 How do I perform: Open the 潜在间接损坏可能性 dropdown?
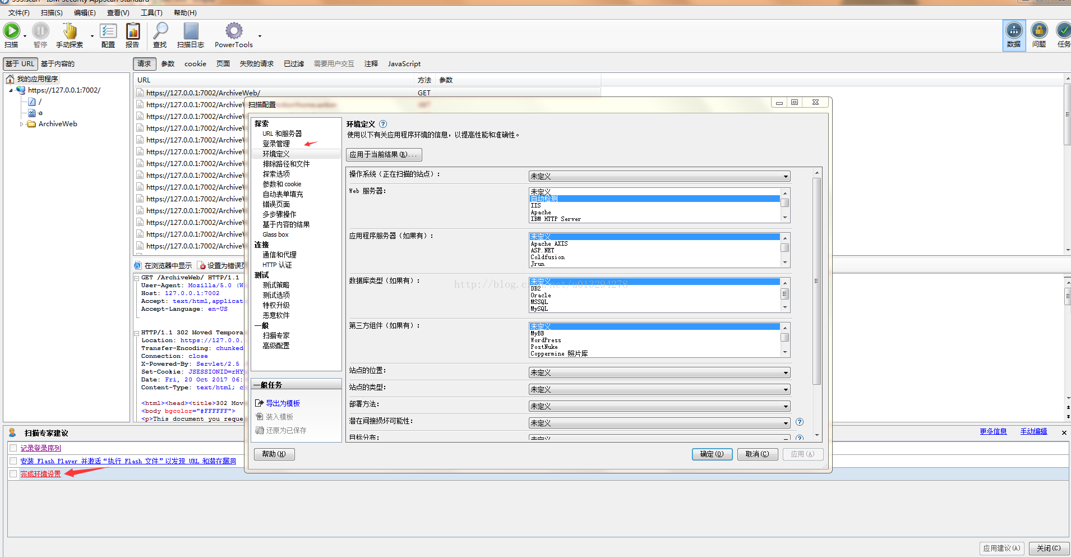pyautogui.click(x=659, y=423)
